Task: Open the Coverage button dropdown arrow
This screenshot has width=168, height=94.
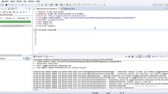Action: [59, 5]
